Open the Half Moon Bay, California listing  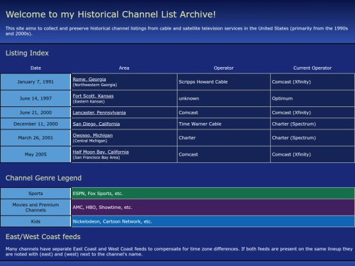[101, 152]
